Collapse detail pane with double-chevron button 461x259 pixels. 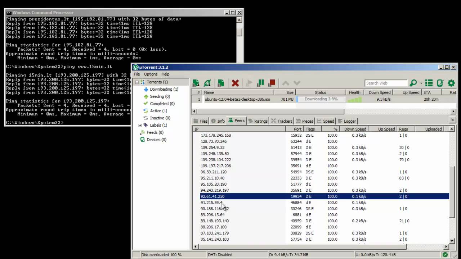(453, 120)
